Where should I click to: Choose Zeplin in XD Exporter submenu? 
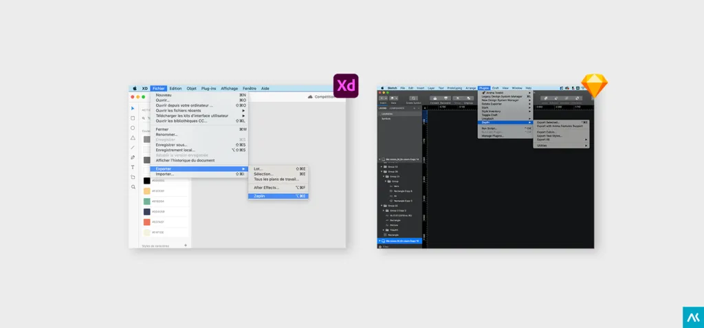tap(278, 196)
